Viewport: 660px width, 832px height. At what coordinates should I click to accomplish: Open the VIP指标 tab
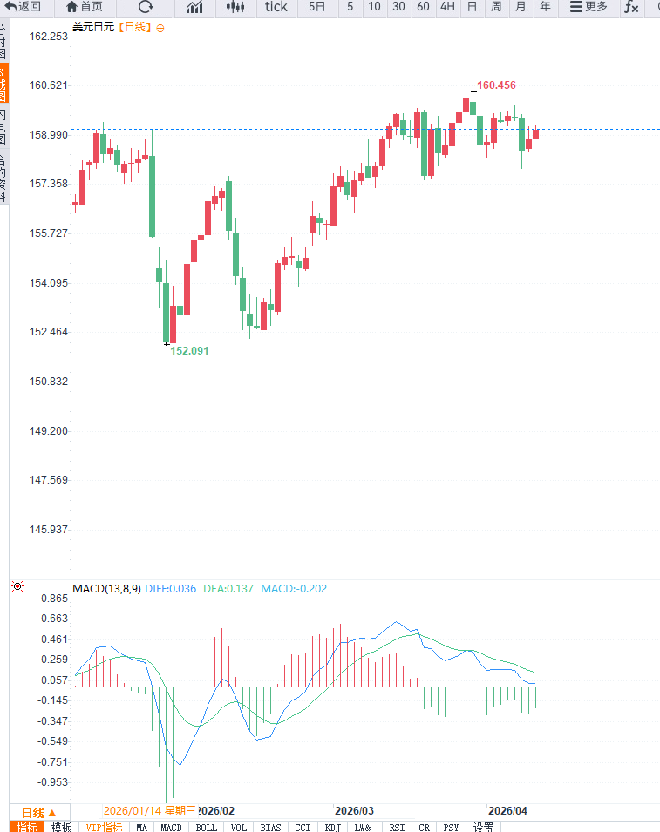[104, 827]
